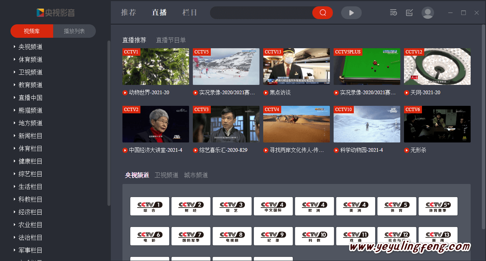This screenshot has height=261, width=486.
Task: Select the 视频库 toggle button
Action: (32, 31)
